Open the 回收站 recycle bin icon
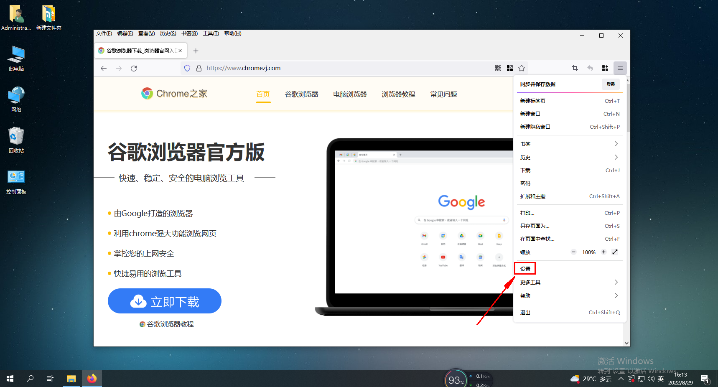Screen dimensions: 718x387 click(x=16, y=140)
